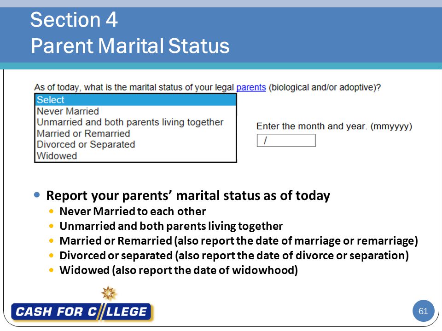Click the gold starburst icon above logo
The height and width of the screenshot is (331, 442).
[x=109, y=293]
